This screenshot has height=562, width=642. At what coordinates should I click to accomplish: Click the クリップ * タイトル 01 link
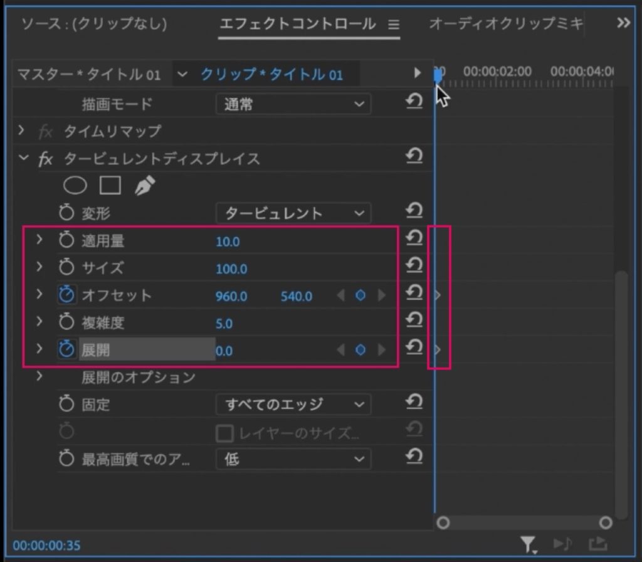coord(272,75)
